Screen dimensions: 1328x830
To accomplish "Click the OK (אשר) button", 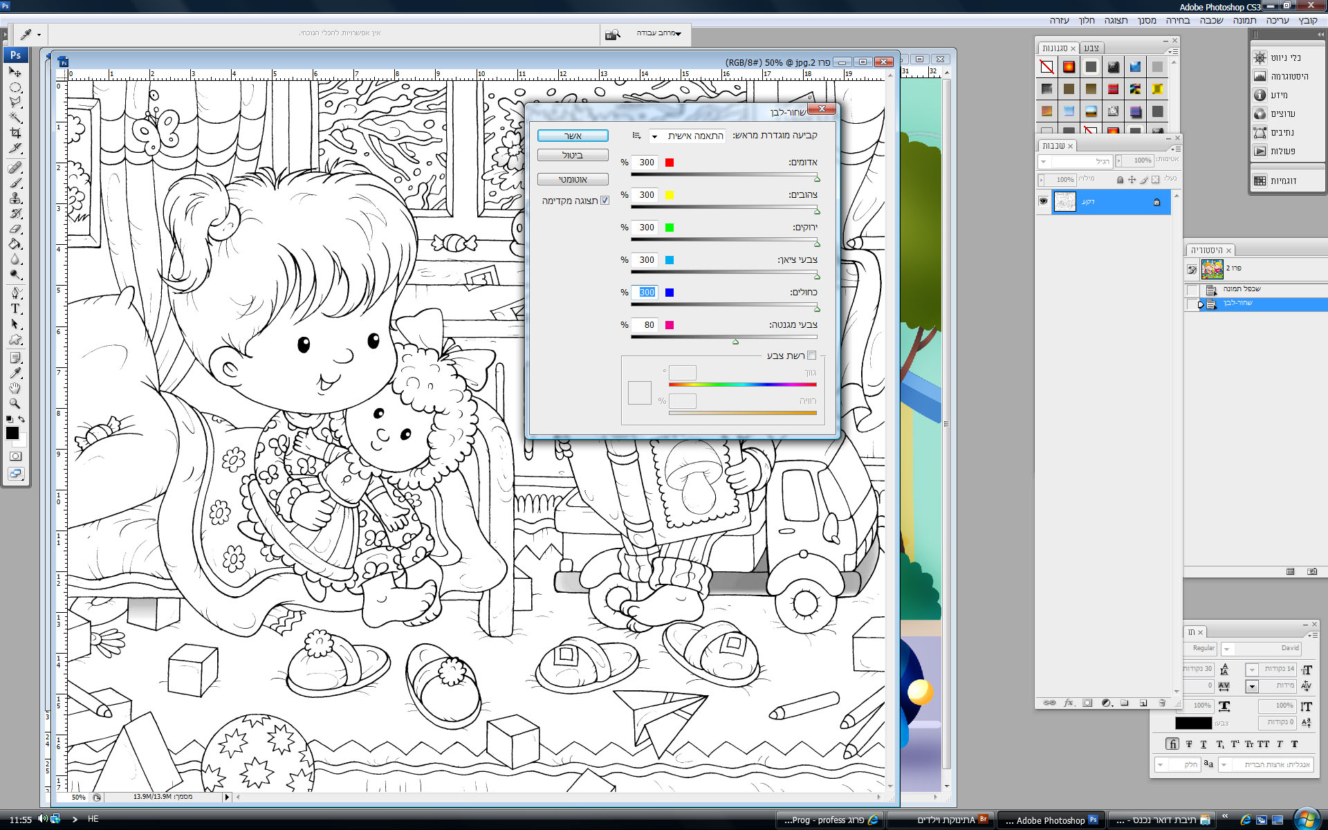I will point(573,136).
